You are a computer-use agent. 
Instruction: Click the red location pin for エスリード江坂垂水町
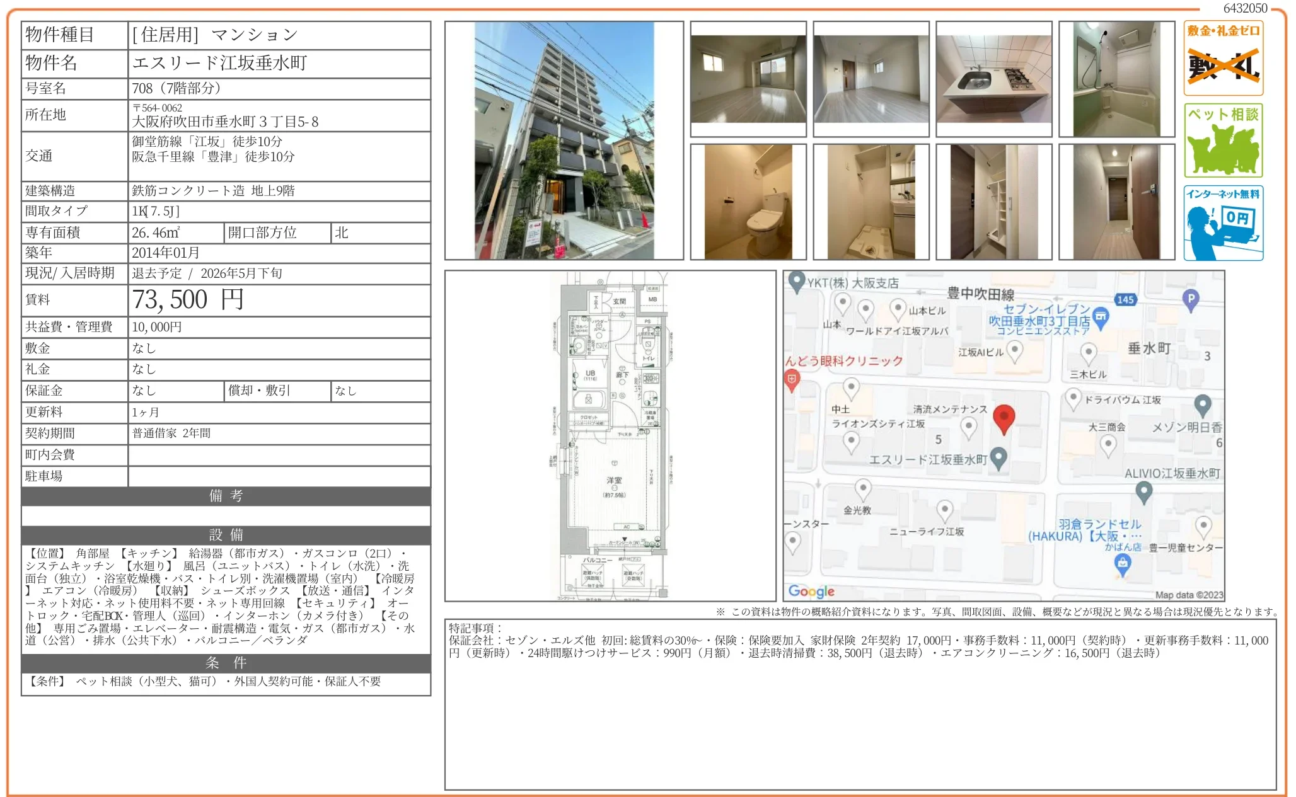point(1004,419)
